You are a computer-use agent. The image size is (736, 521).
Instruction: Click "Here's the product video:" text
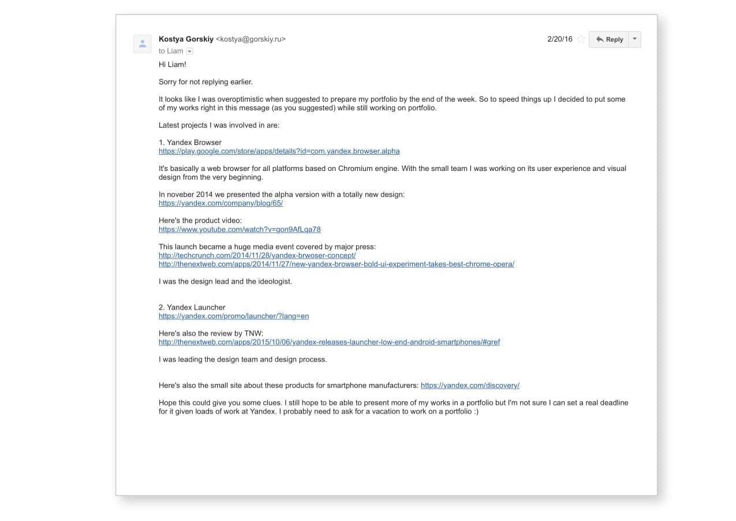point(200,221)
